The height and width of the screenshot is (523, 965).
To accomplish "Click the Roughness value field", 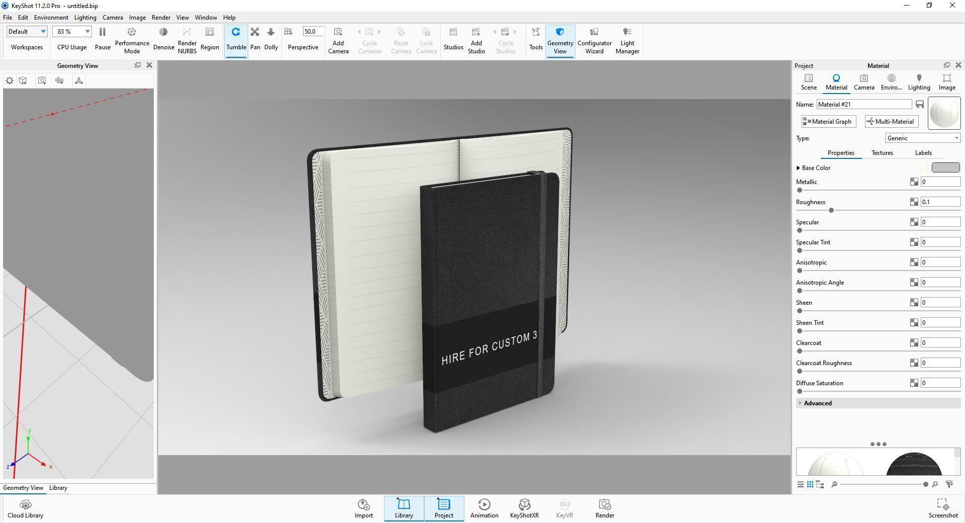I will coord(940,202).
